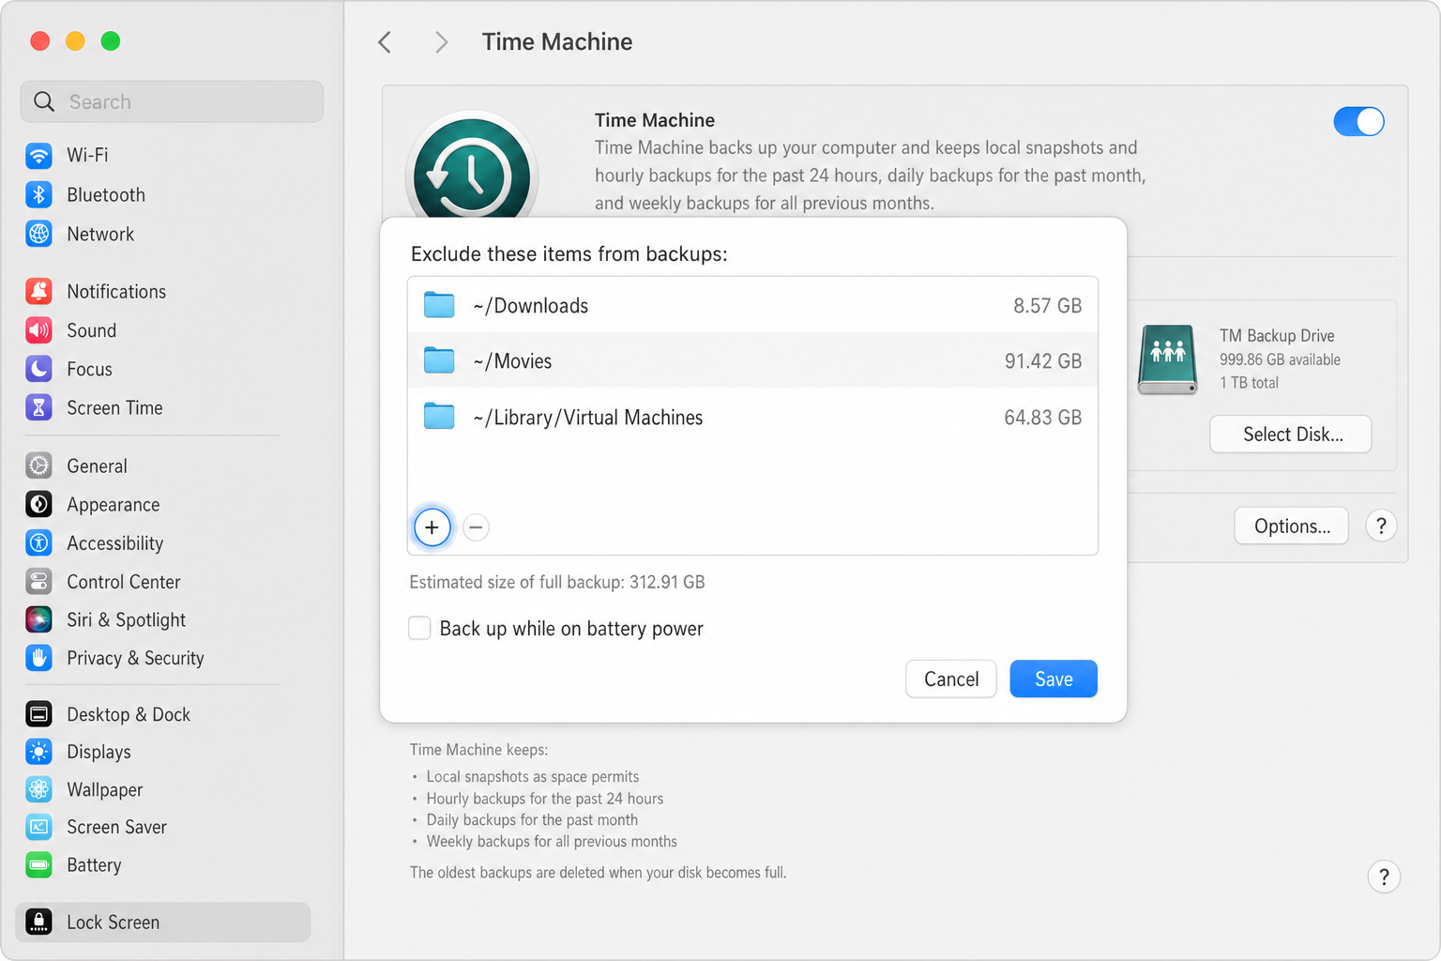Screen dimensions: 1441x961
Task: Click the bottom-right help question mark
Action: [1384, 877]
